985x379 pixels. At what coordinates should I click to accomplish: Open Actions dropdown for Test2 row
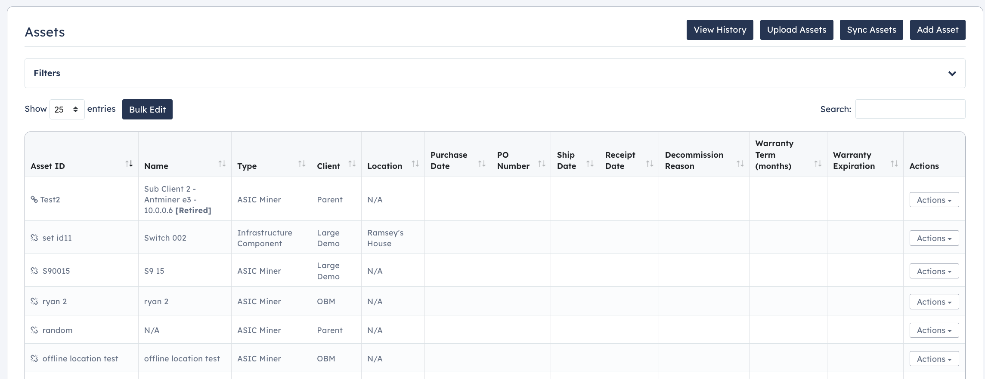click(x=934, y=200)
